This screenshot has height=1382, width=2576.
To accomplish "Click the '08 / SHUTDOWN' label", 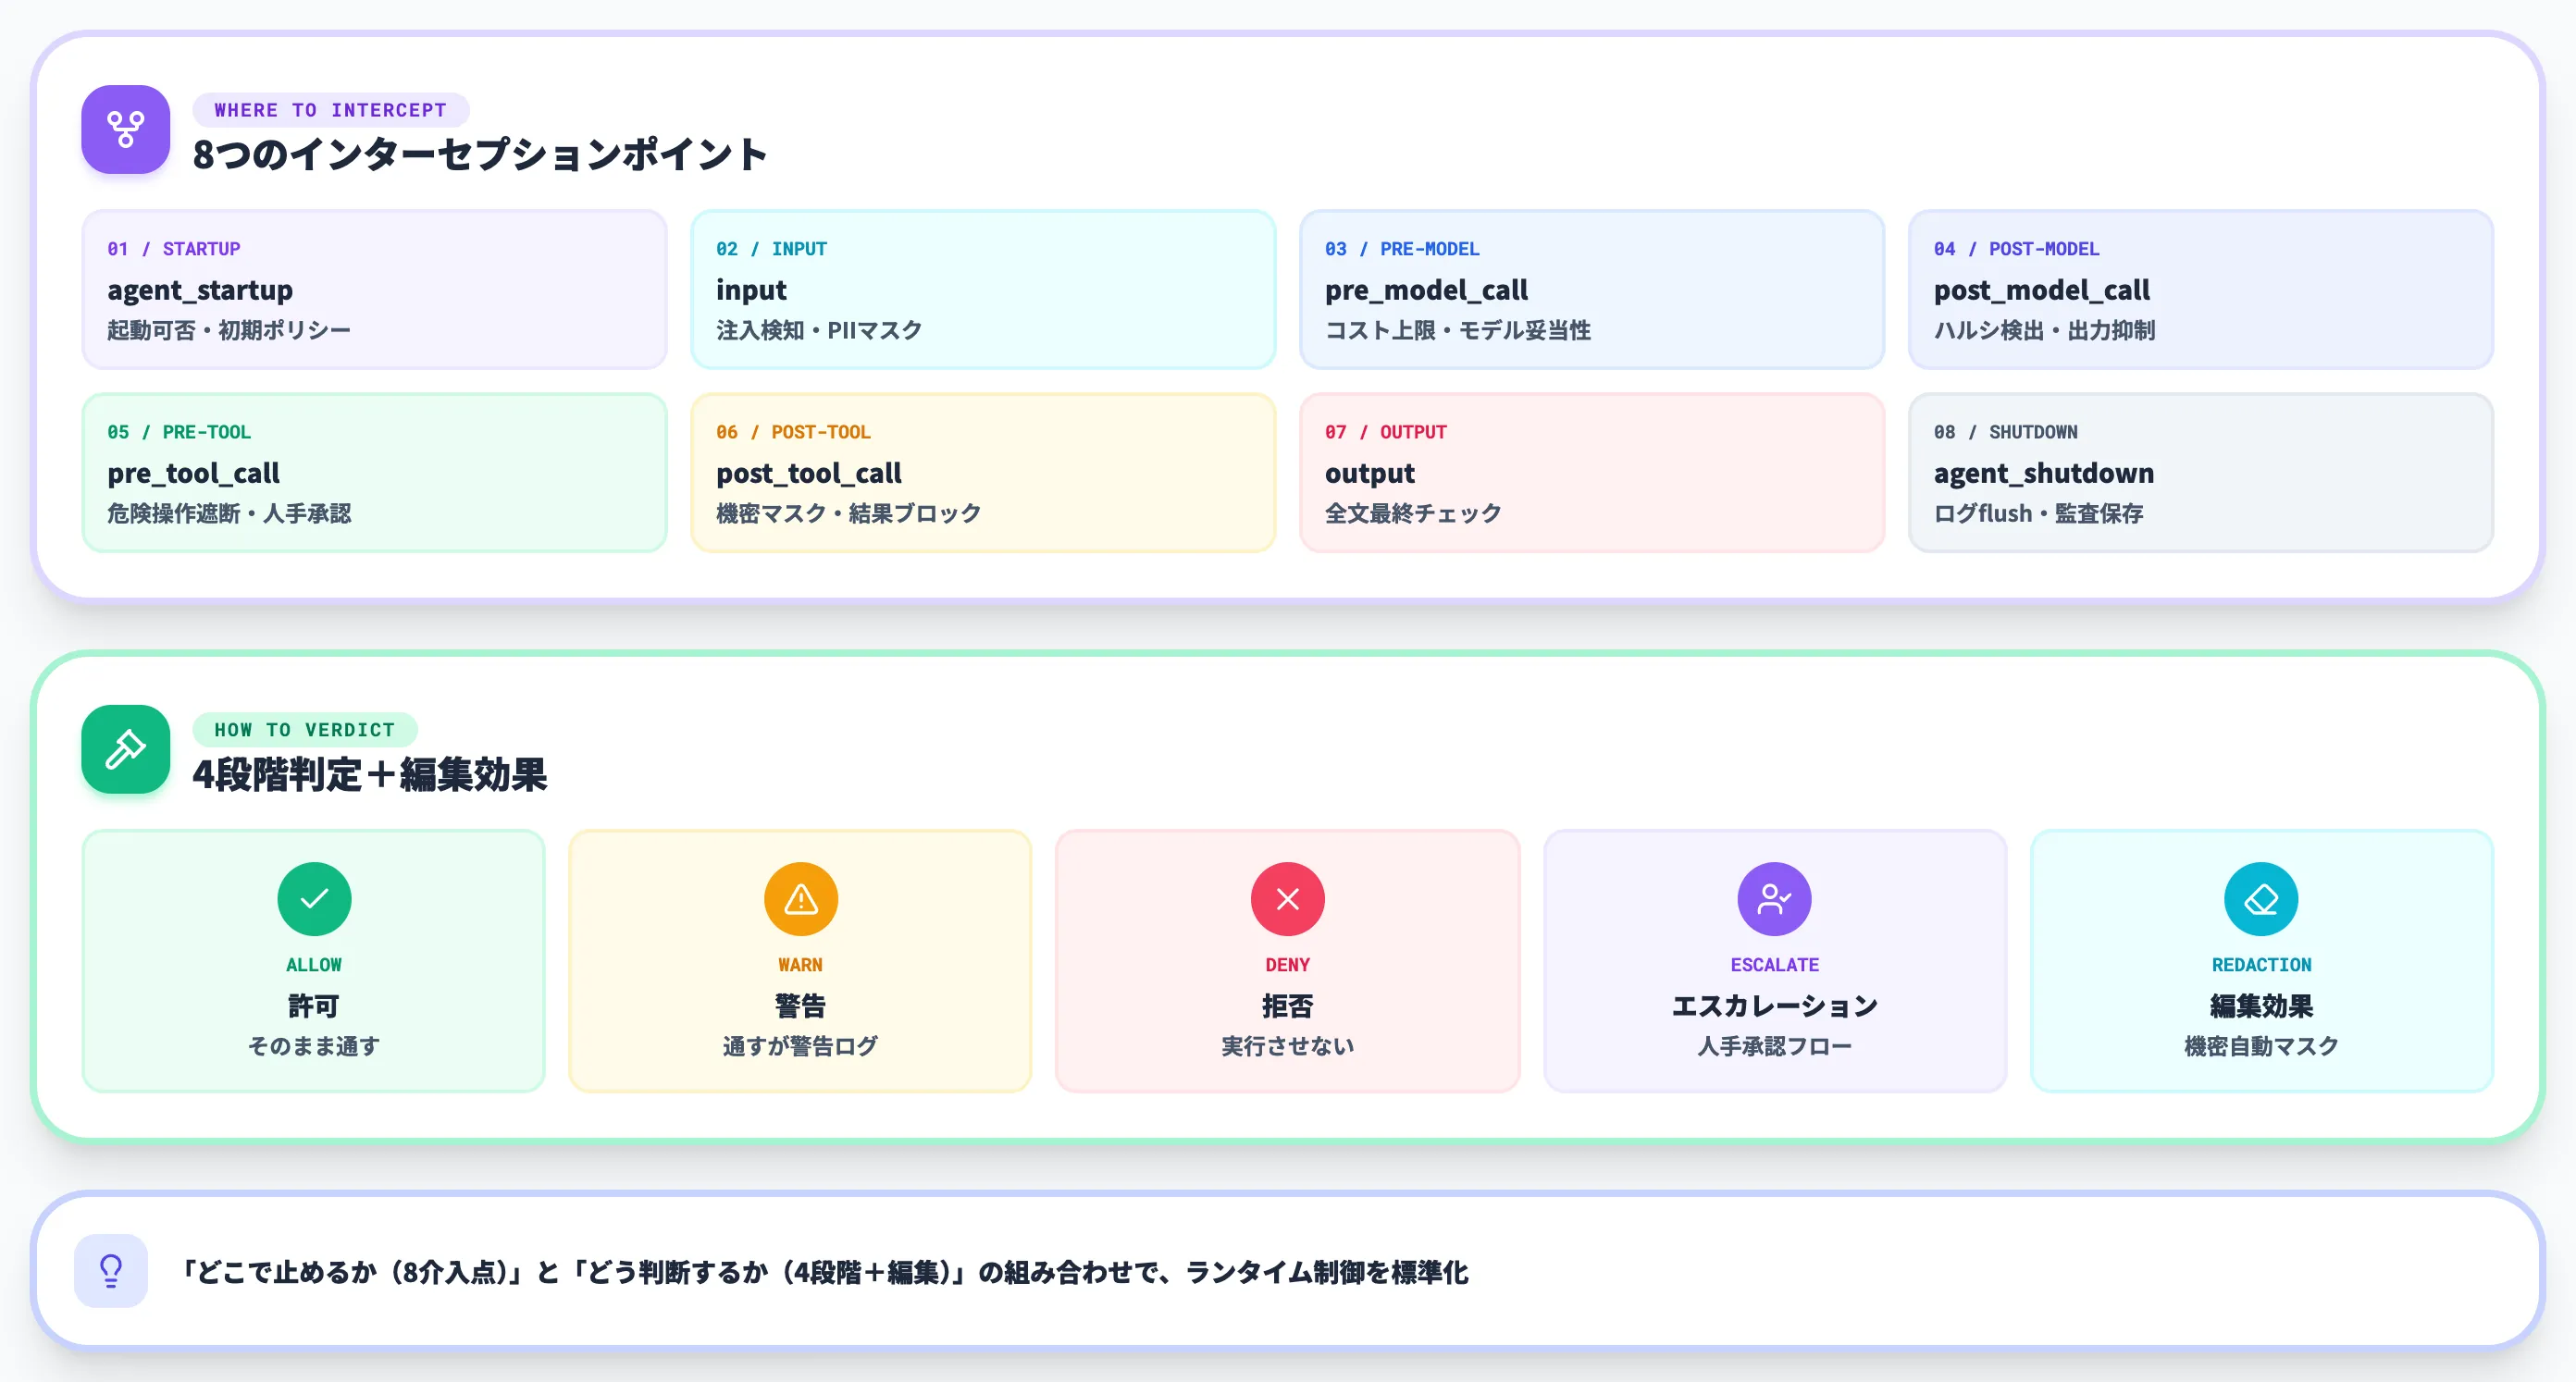I will click(2005, 432).
